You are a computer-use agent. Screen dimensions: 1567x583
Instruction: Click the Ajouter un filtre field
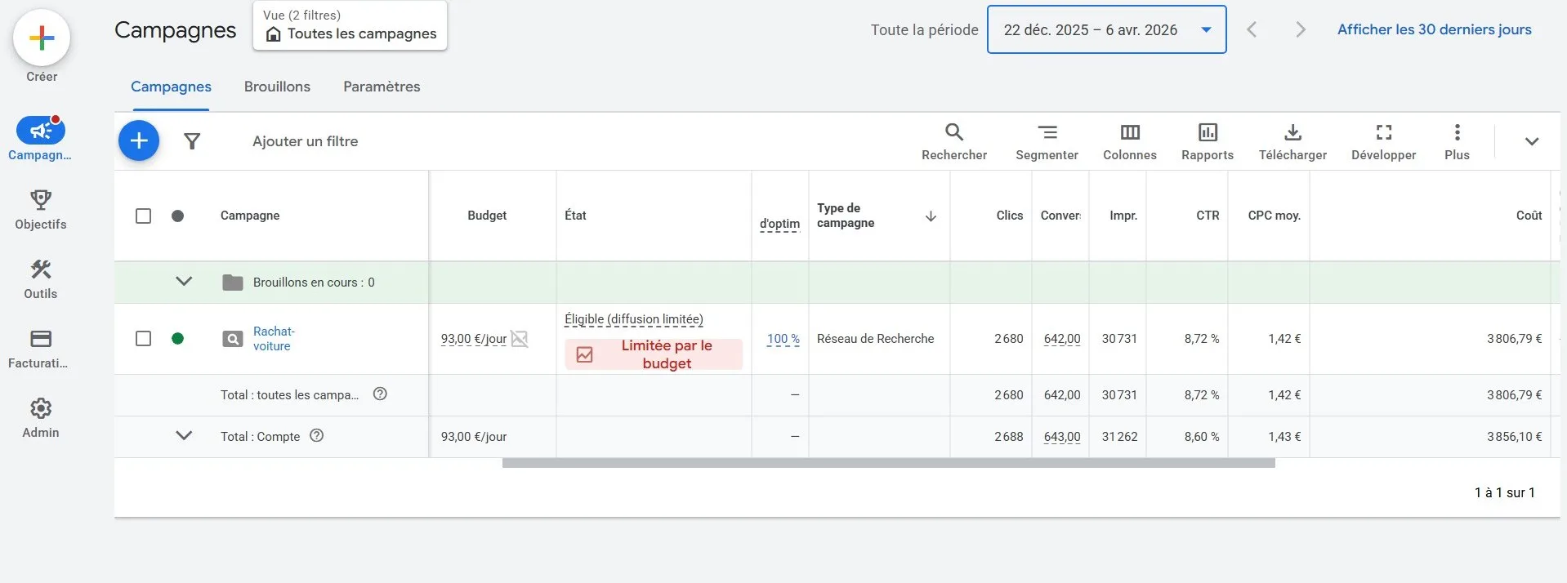(x=305, y=141)
